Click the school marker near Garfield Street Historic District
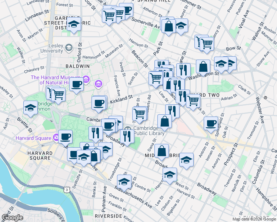Viewport: 277px width, 222px height. point(74,24)
